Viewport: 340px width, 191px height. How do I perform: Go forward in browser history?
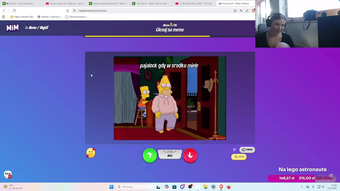point(9,11)
